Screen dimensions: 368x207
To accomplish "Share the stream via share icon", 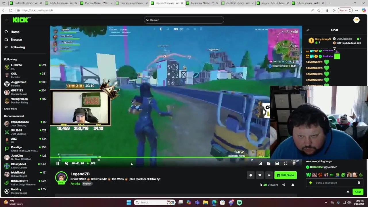I will click(284, 185).
